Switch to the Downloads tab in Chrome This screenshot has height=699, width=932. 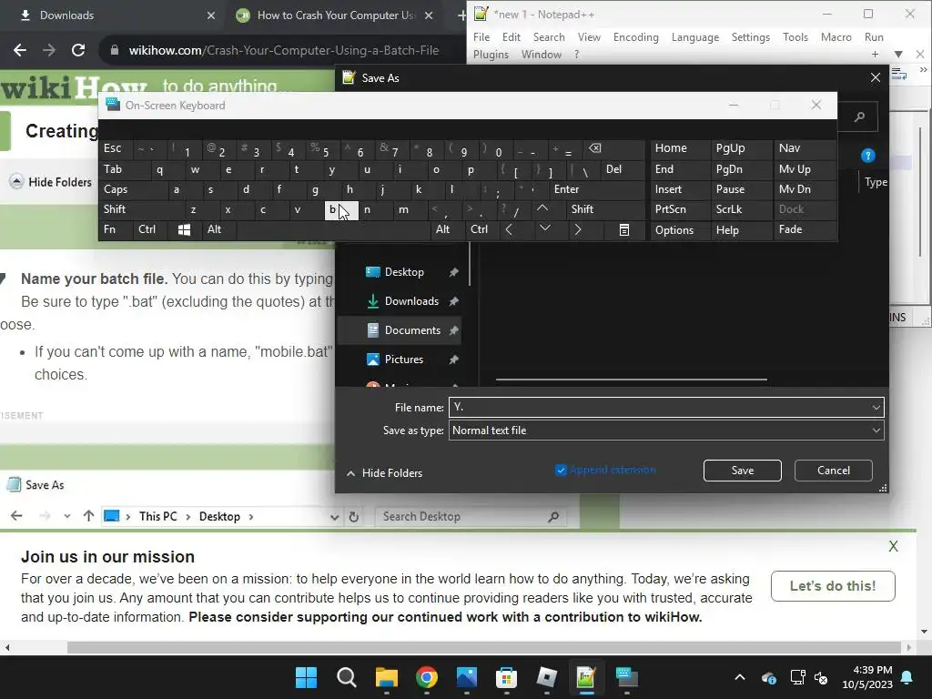coord(113,15)
